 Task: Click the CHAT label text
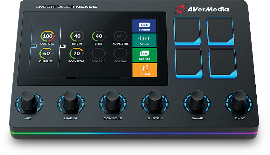coord(240,118)
